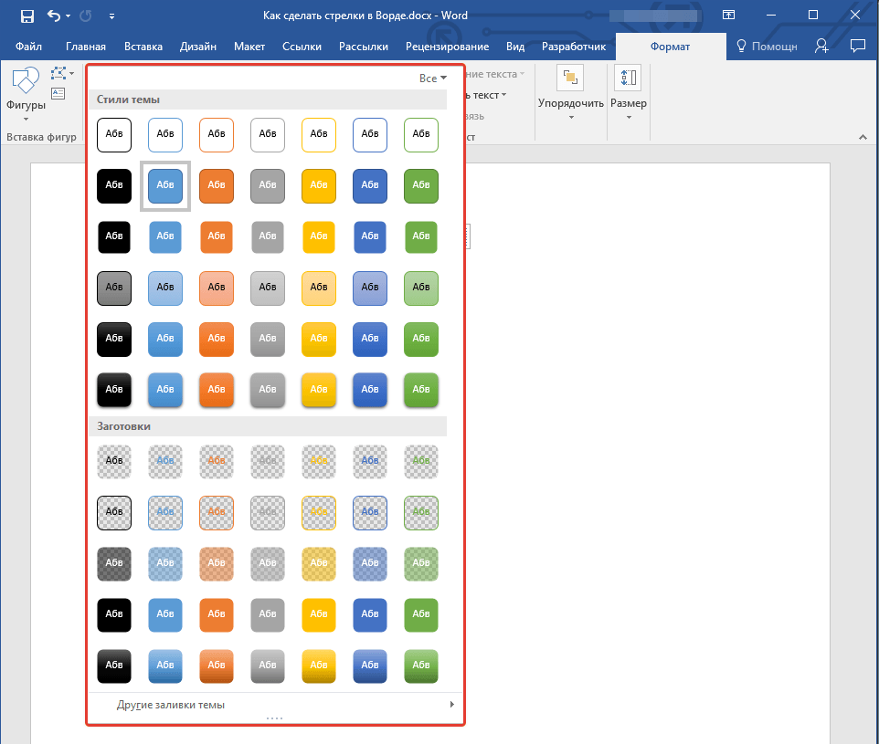Click the Save icon in quick access toolbar
This screenshot has width=879, height=744.
(x=26, y=16)
